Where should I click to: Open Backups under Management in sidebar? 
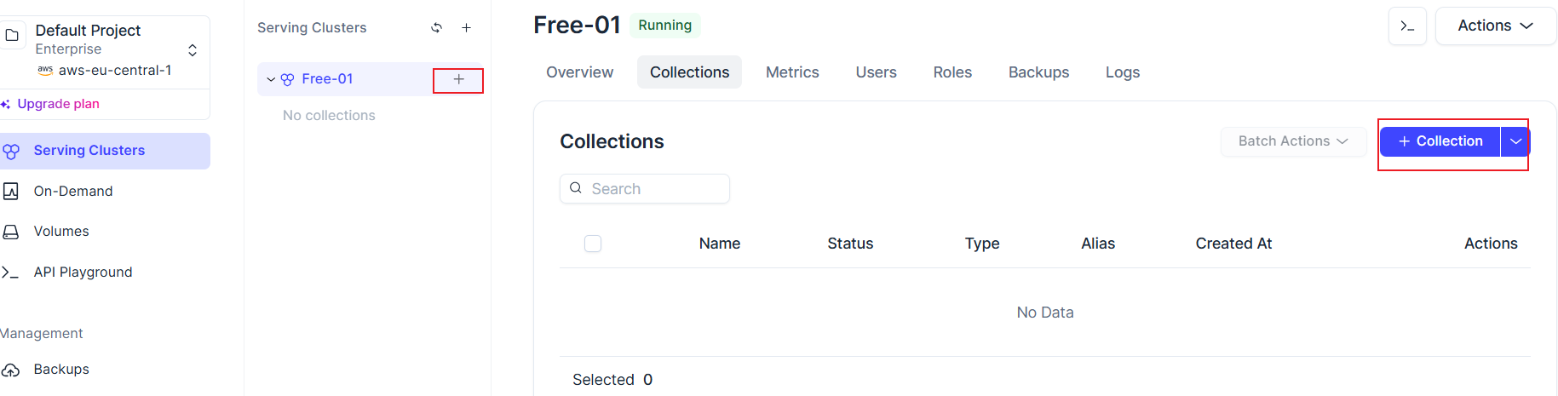pos(60,369)
